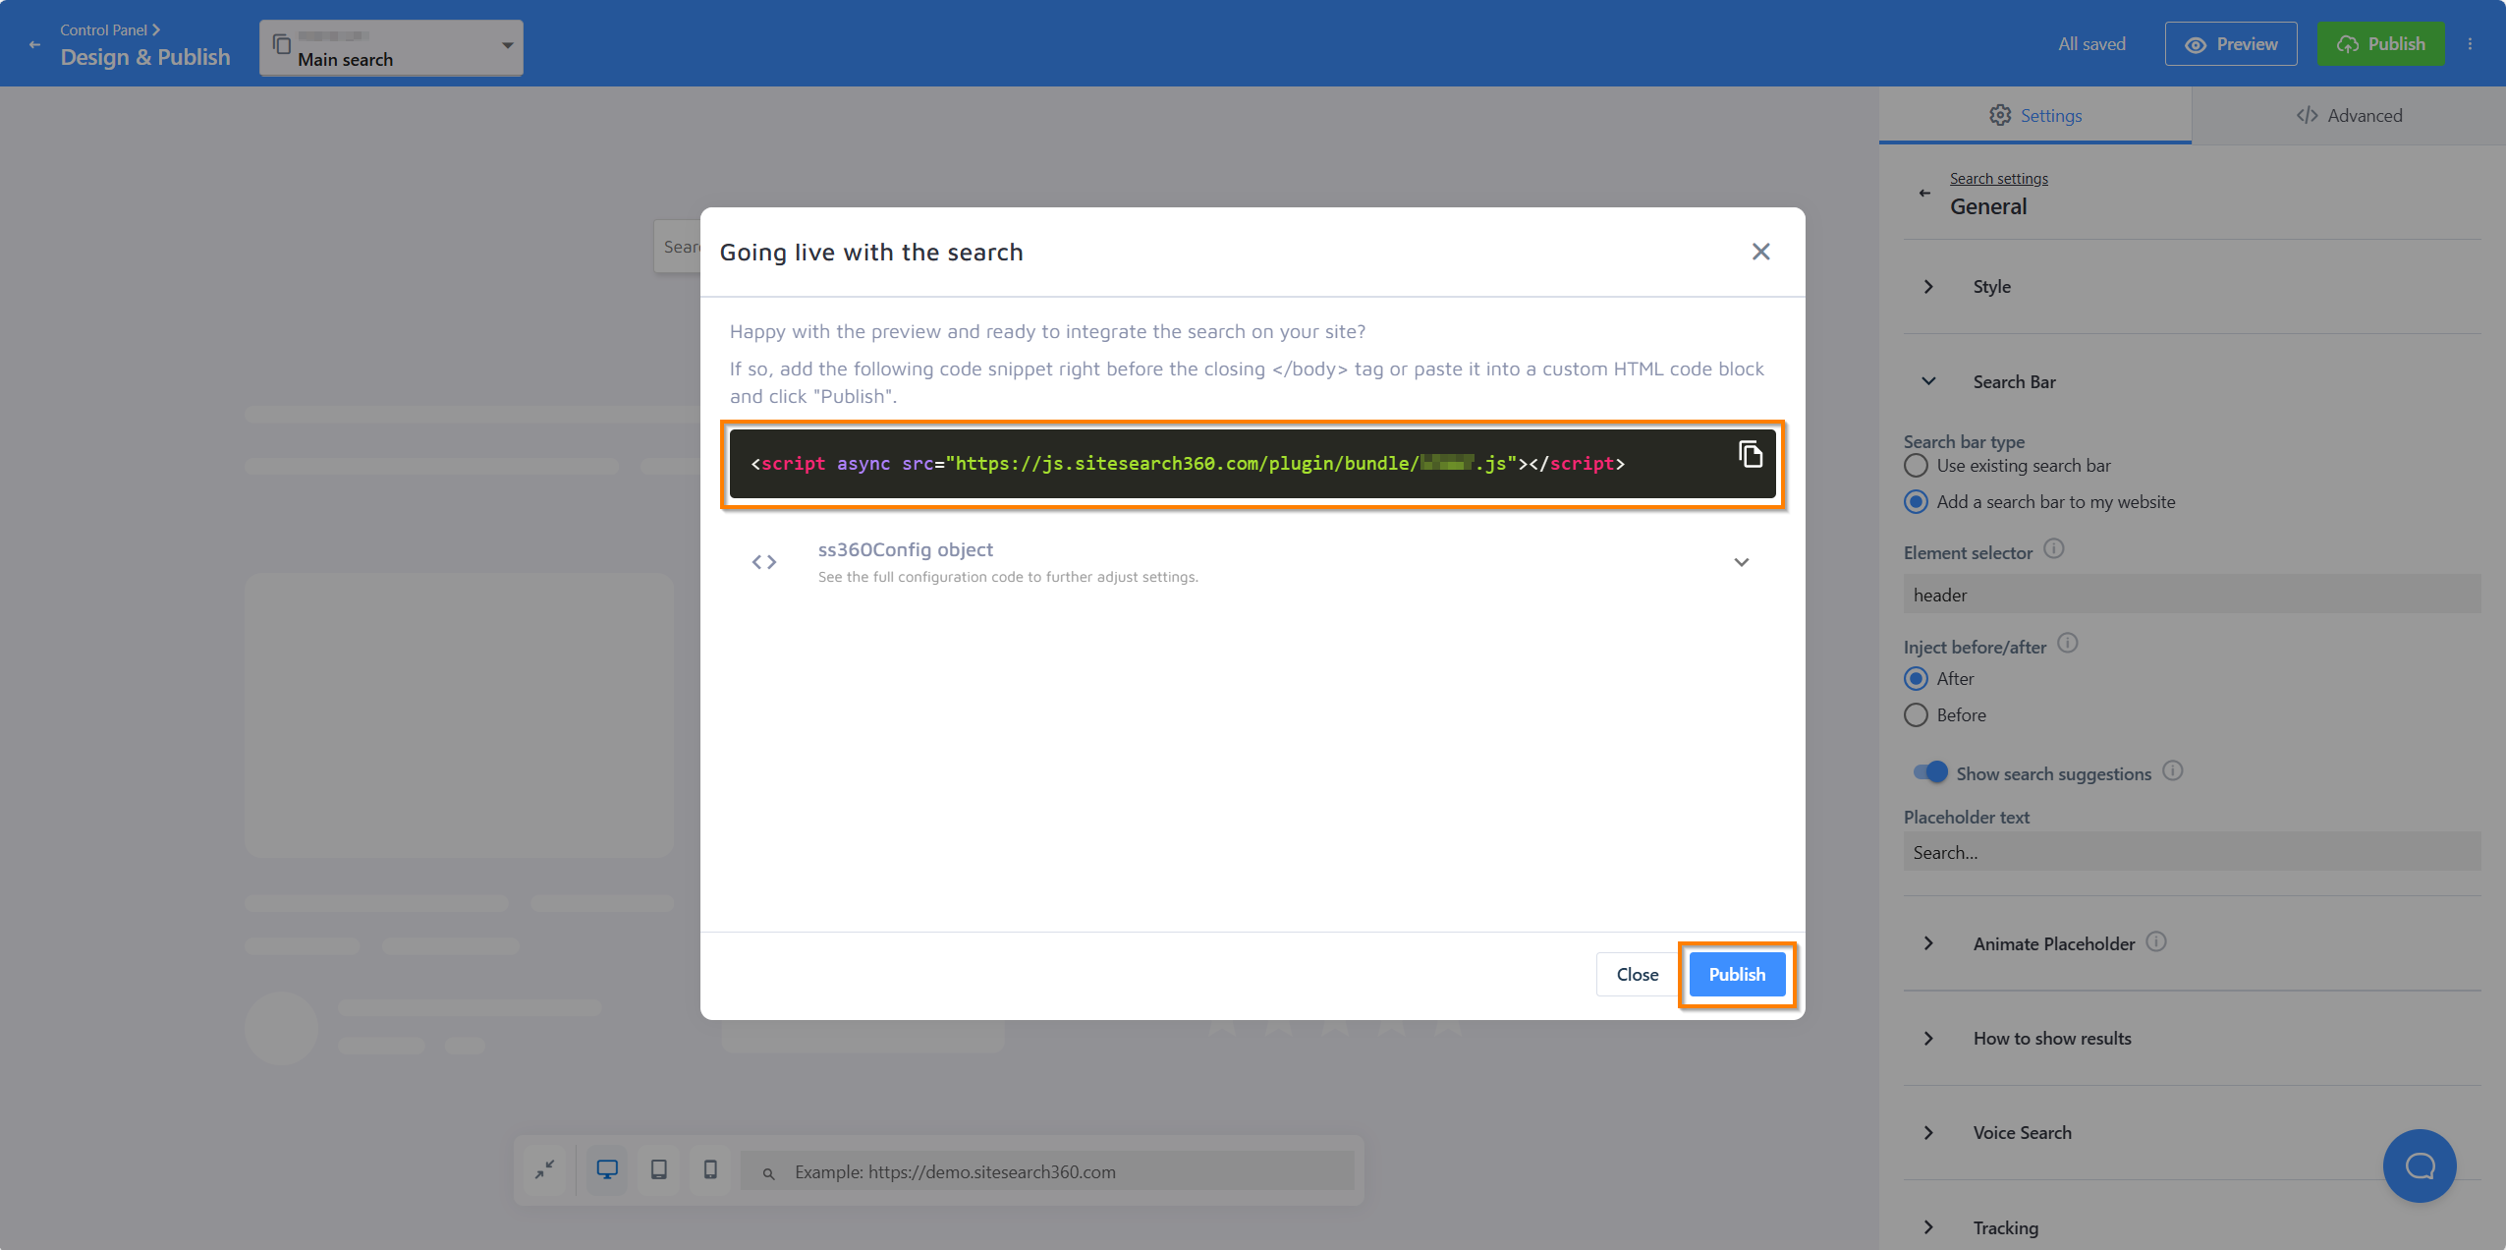Open the Main search dropdown
2506x1250 pixels.
click(x=507, y=46)
